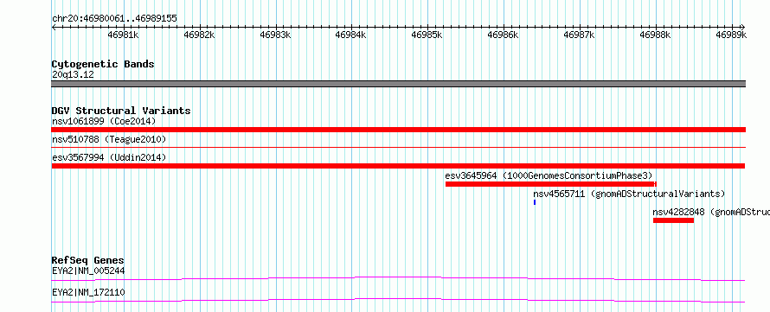Image resolution: width=770 pixels, height=312 pixels.
Task: Click the esv3645964 (1000GenomesConsortiumPhase3) label
Action: pyautogui.click(x=549, y=175)
